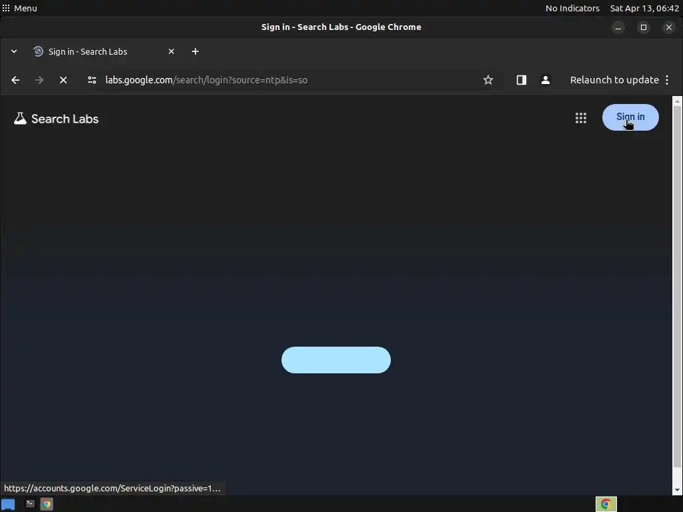Go back to the previous page
The image size is (683, 512).
[15, 80]
